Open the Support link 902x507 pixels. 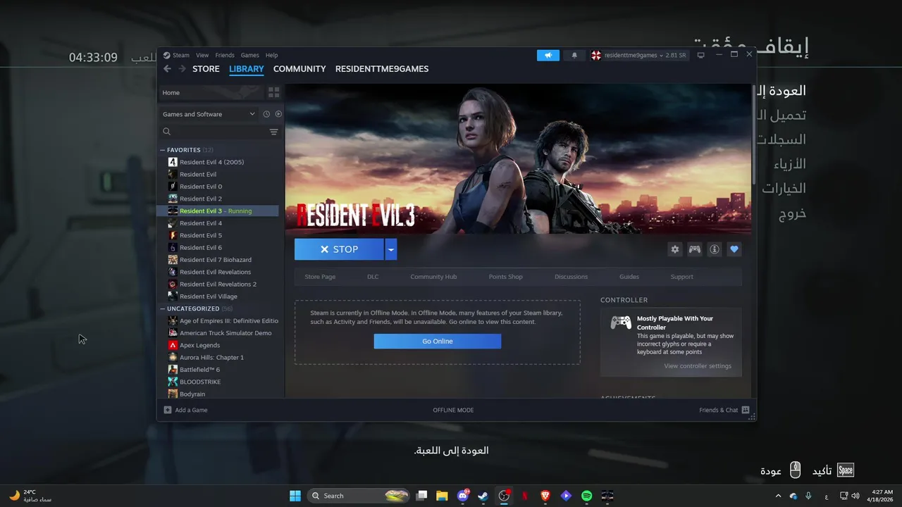pyautogui.click(x=681, y=277)
